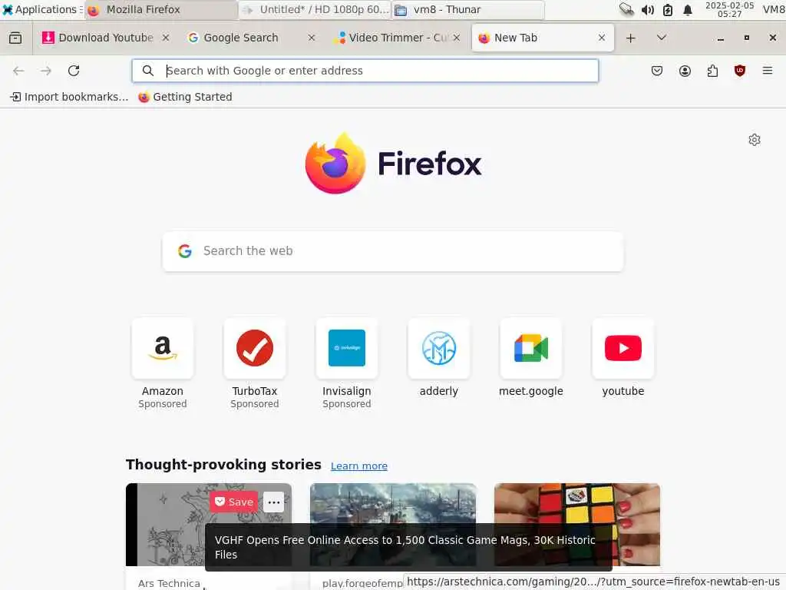Screen dimensions: 786x590
Task: Open the Firefox account icon
Action: [x=685, y=71]
